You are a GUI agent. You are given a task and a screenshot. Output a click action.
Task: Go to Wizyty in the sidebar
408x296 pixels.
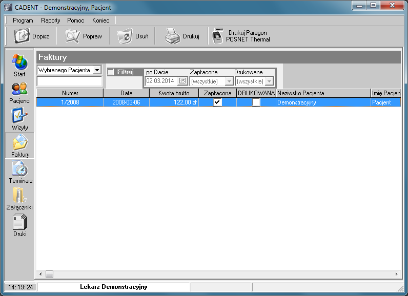click(19, 116)
